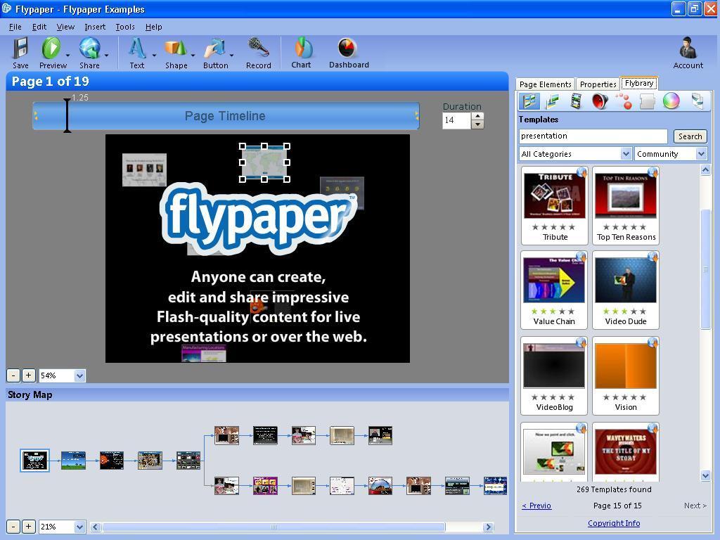The height and width of the screenshot is (540, 720).
Task: Select the first page thumbnail in Story Map
Action: pyautogui.click(x=35, y=461)
